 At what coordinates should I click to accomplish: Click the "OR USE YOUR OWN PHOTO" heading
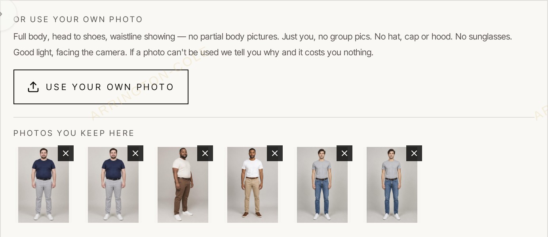(x=78, y=19)
